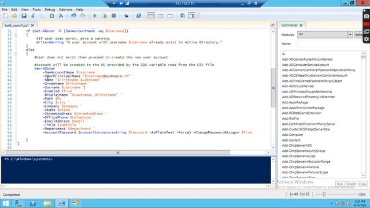The width and height of the screenshot is (370, 208).
Task: Open overlay settings gear icon
Action: coord(366,39)
